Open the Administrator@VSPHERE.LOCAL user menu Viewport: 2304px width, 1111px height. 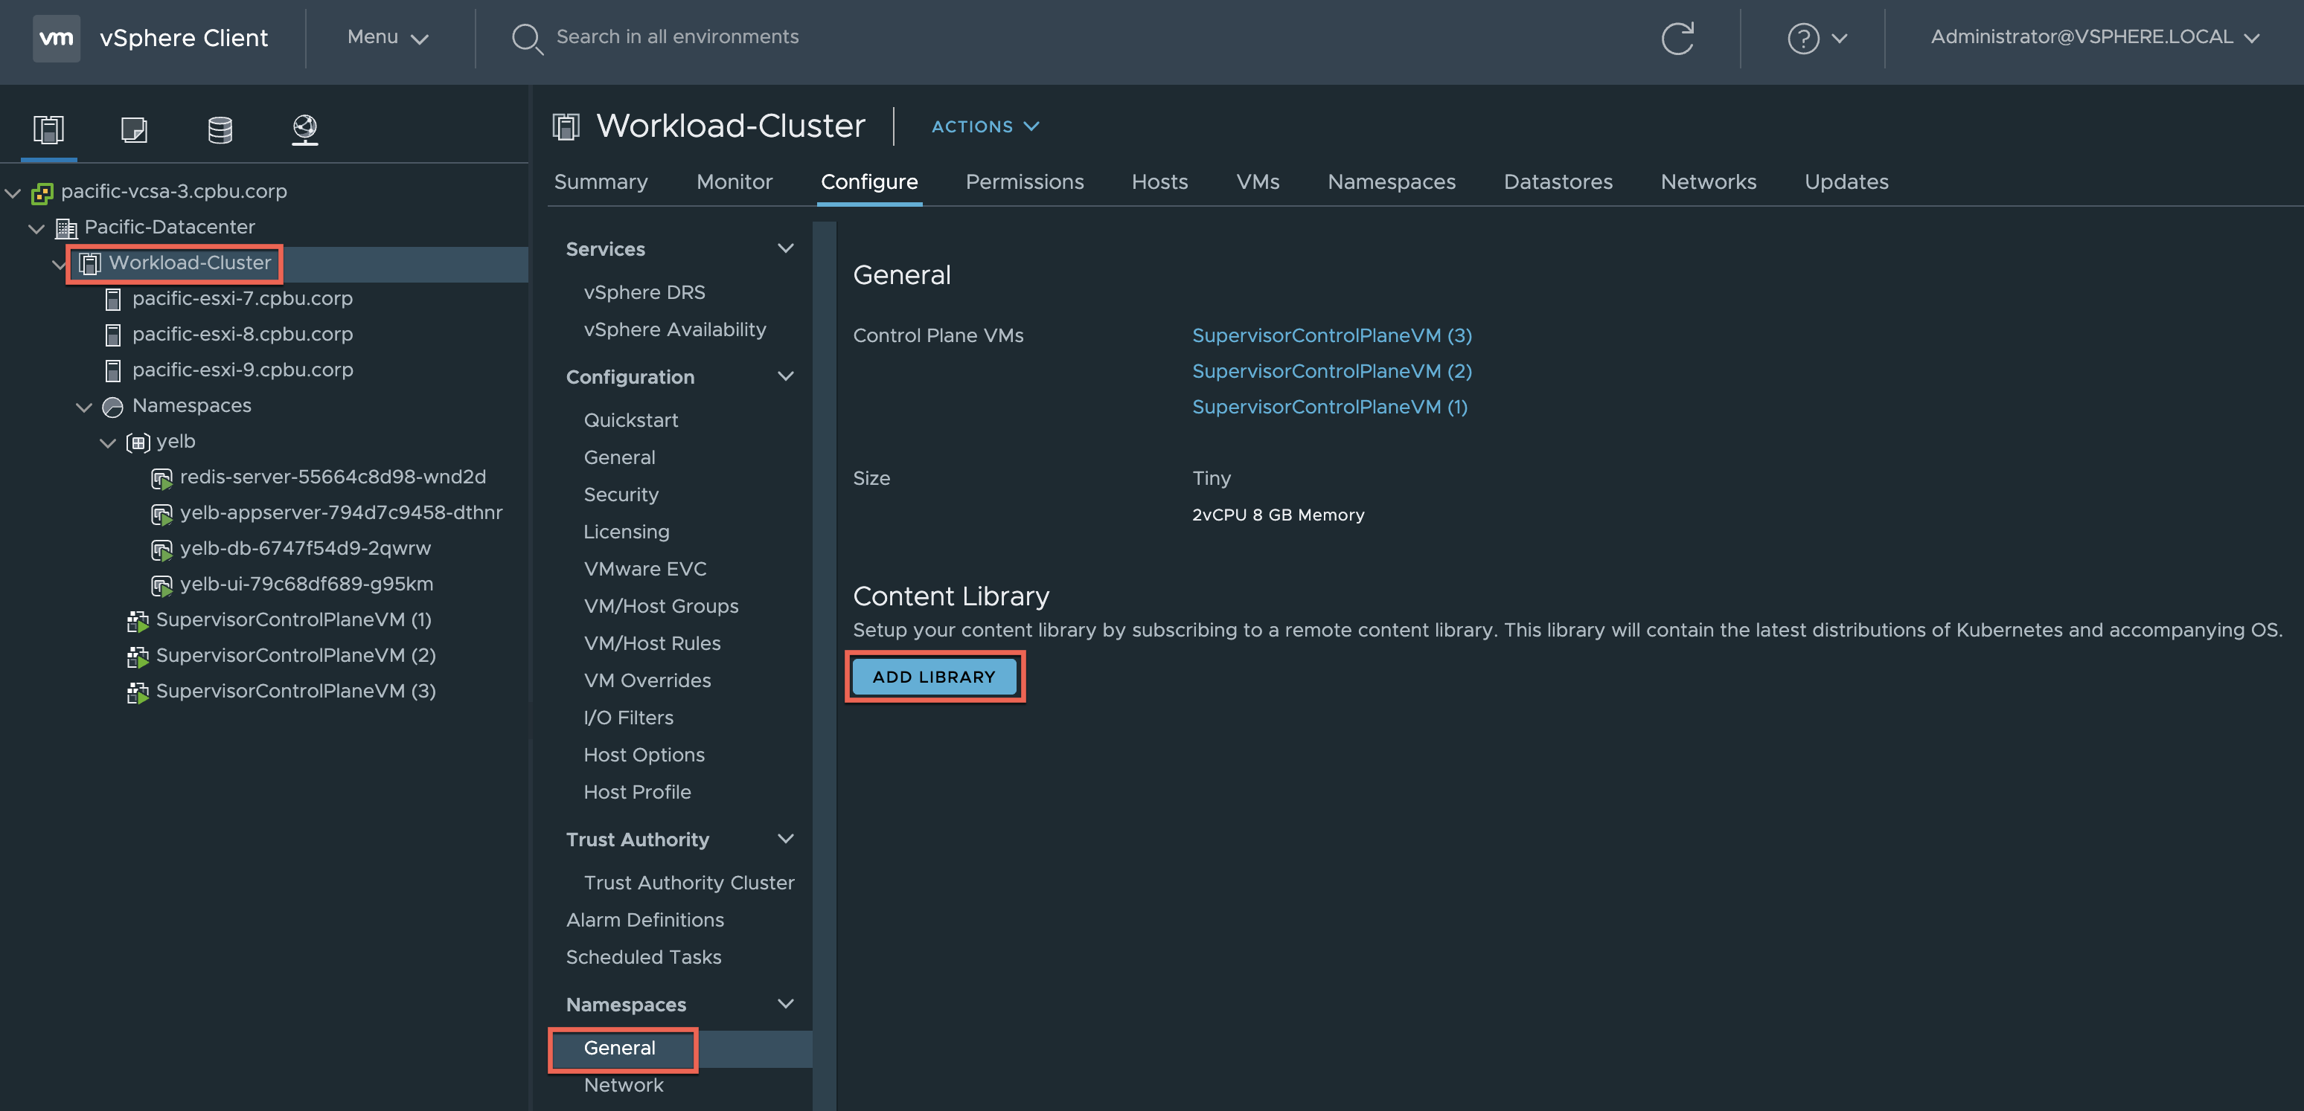[2093, 36]
